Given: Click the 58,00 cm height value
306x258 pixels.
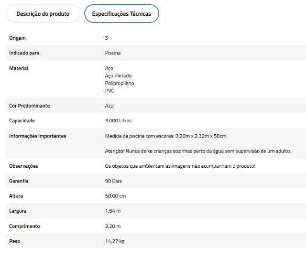Looking at the screenshot, I should (x=115, y=196).
